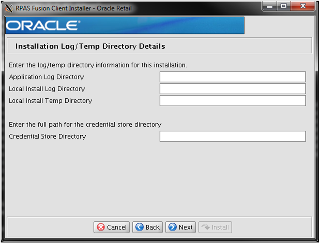
Task: Click the window title 'RPAS Fusion Client Installer'
Action: pyautogui.click(x=74, y=9)
